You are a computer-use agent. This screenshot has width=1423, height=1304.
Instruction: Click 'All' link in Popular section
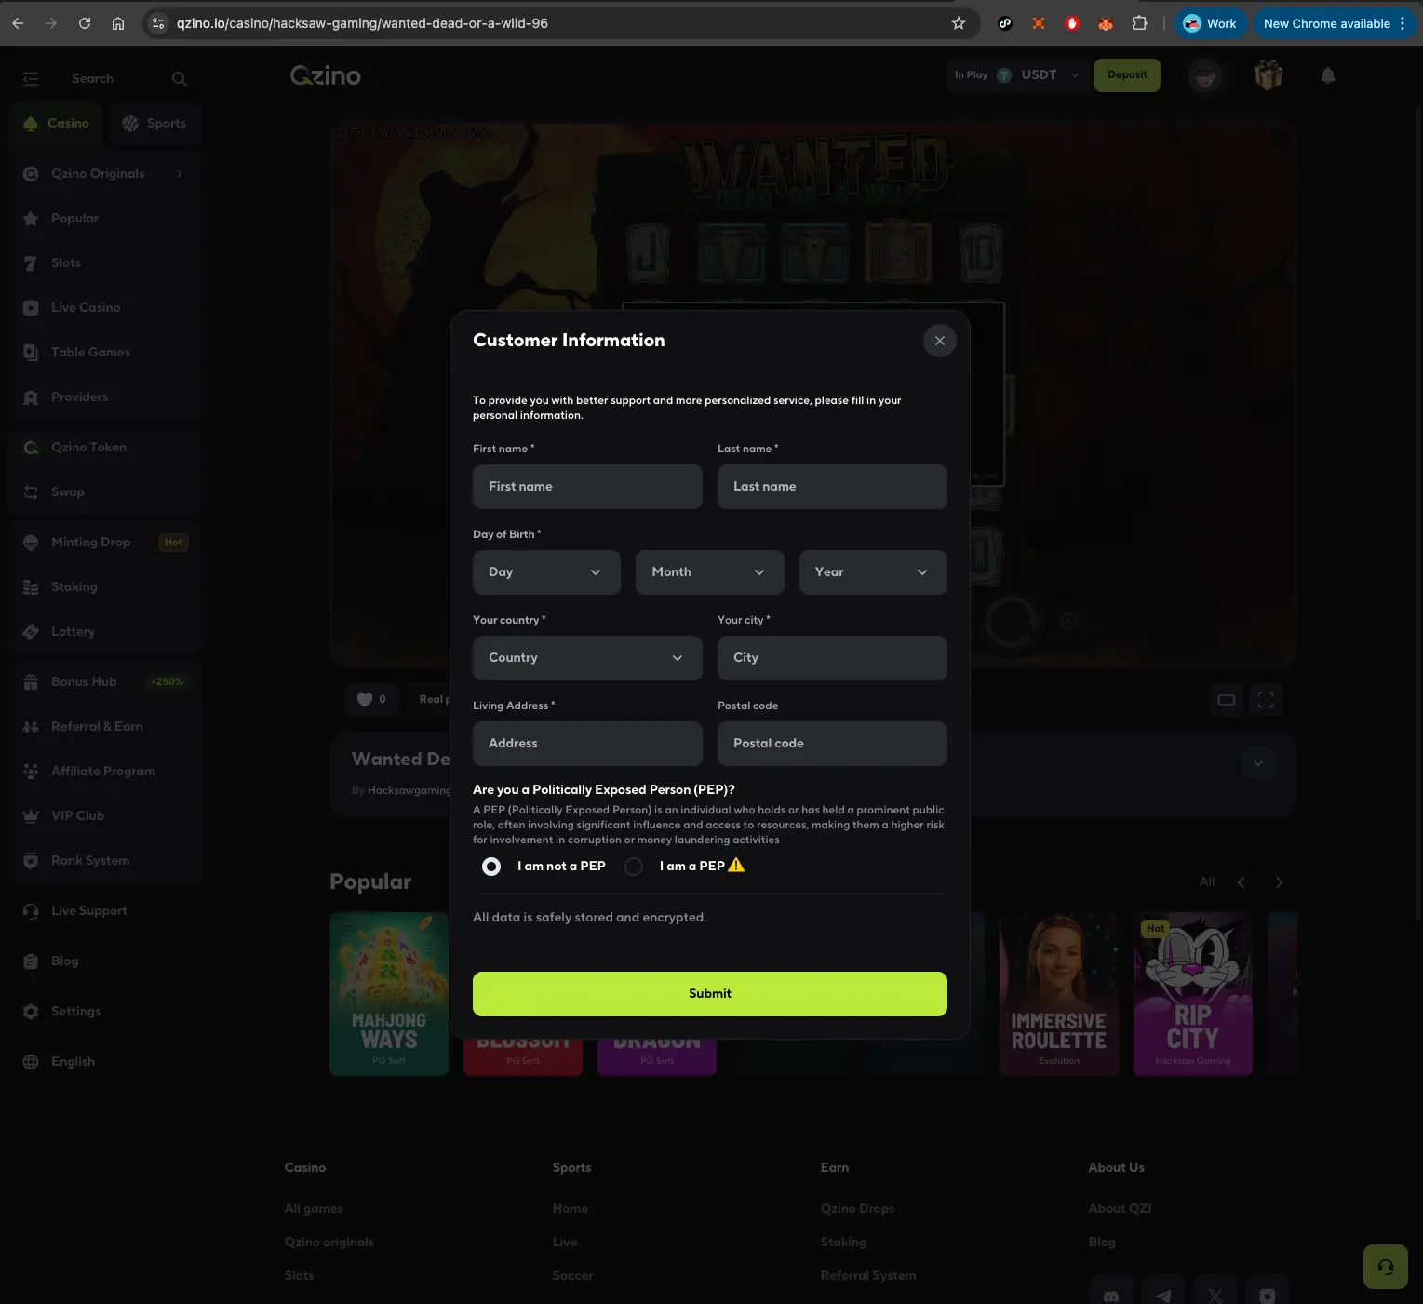coord(1207,882)
